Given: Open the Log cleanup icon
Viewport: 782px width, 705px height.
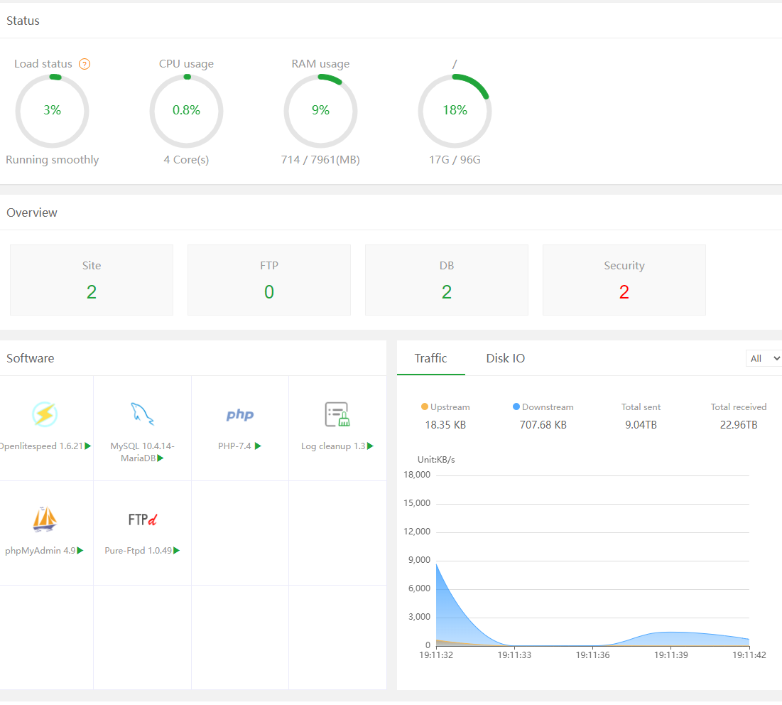Looking at the screenshot, I should [x=337, y=414].
